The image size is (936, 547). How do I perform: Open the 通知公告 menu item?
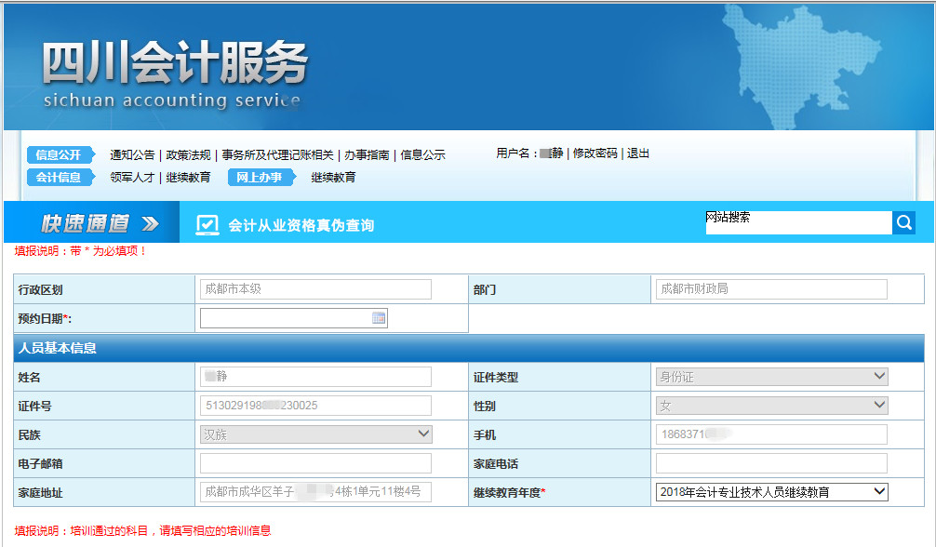130,155
